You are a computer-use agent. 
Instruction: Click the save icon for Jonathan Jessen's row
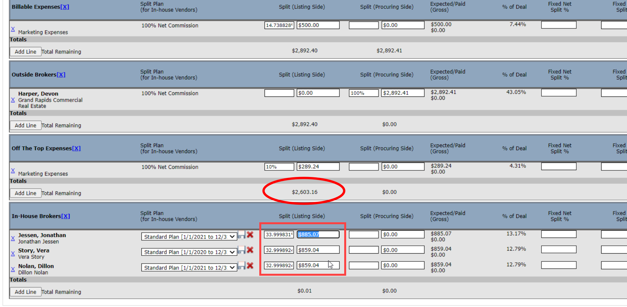point(241,235)
